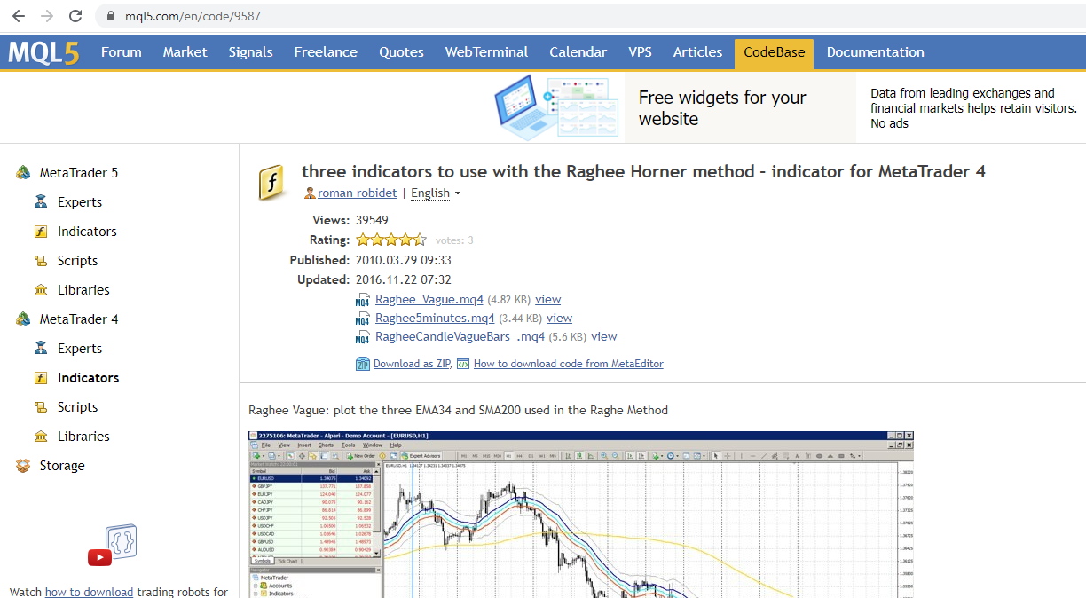Open the CodeBase tab
Image resolution: width=1086 pixels, height=598 pixels.
click(x=774, y=52)
